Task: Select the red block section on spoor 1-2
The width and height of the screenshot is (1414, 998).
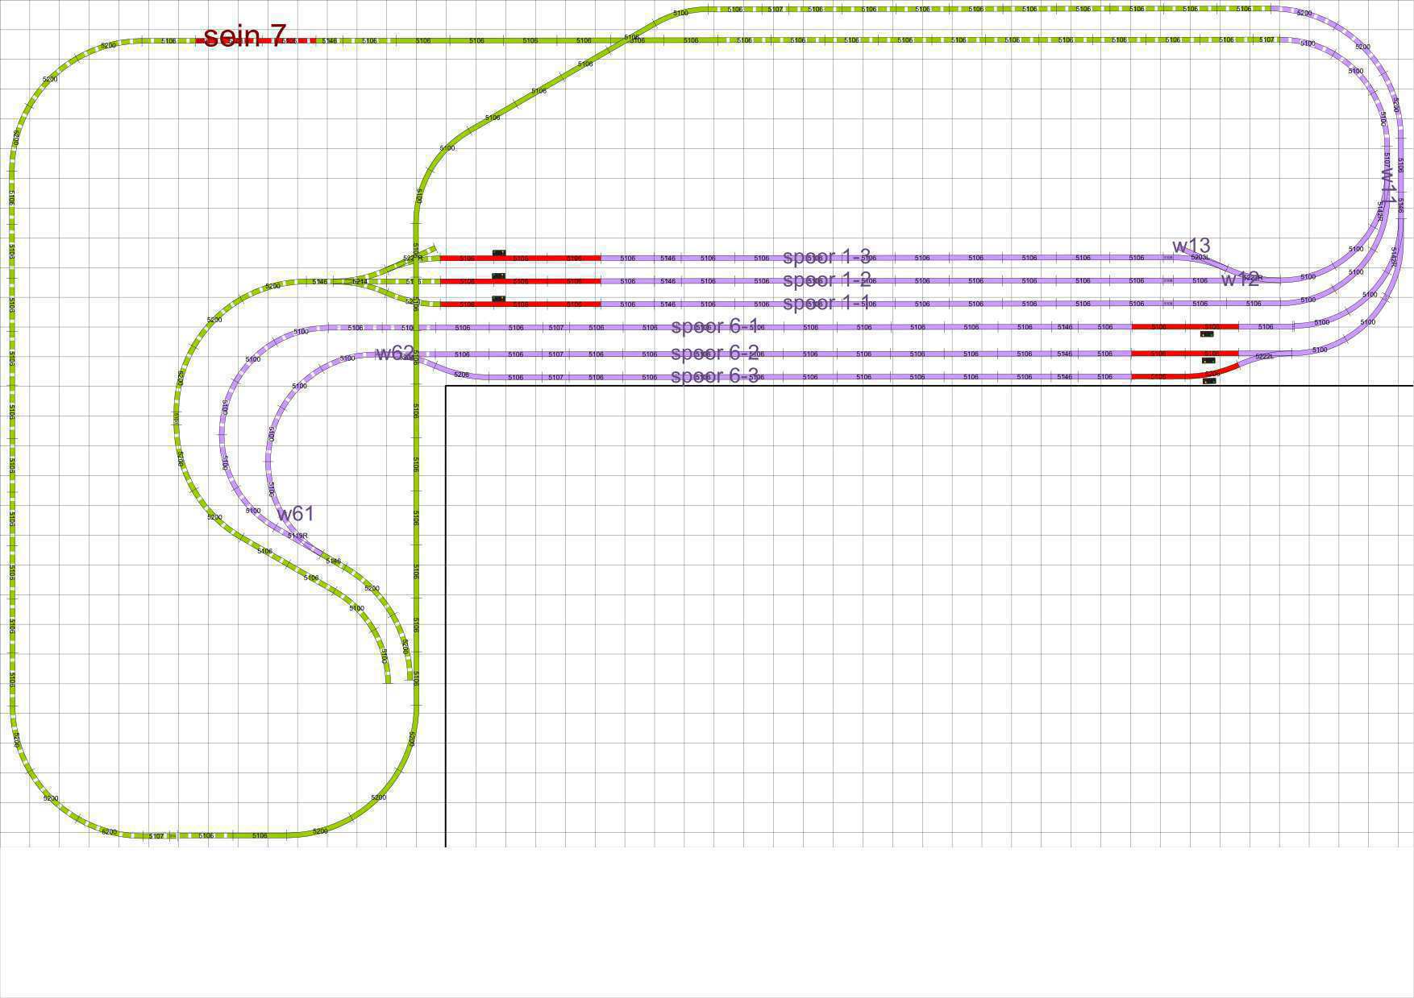Action: (x=520, y=281)
